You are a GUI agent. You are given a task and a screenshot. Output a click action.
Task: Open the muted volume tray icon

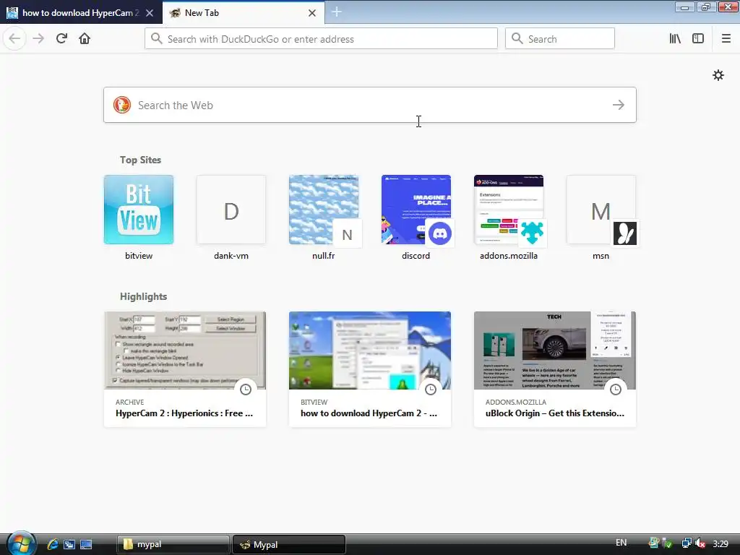click(700, 543)
